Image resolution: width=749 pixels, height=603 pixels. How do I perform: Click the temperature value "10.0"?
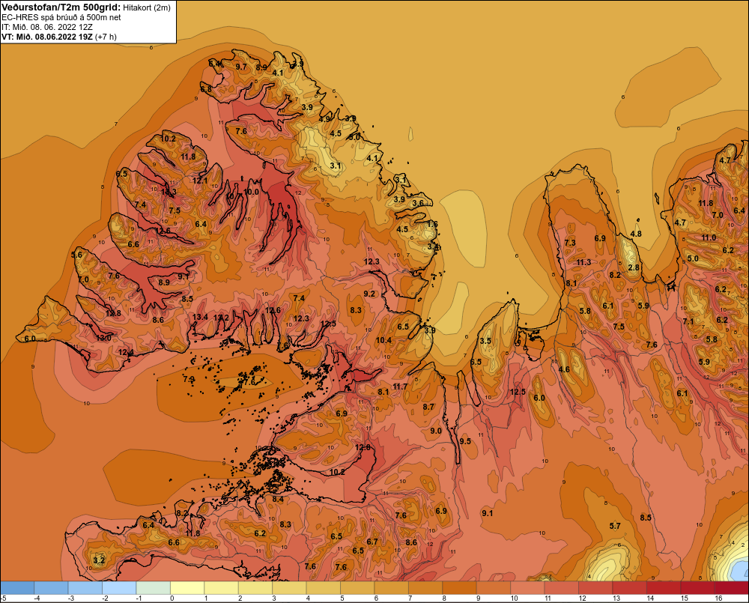point(251,192)
